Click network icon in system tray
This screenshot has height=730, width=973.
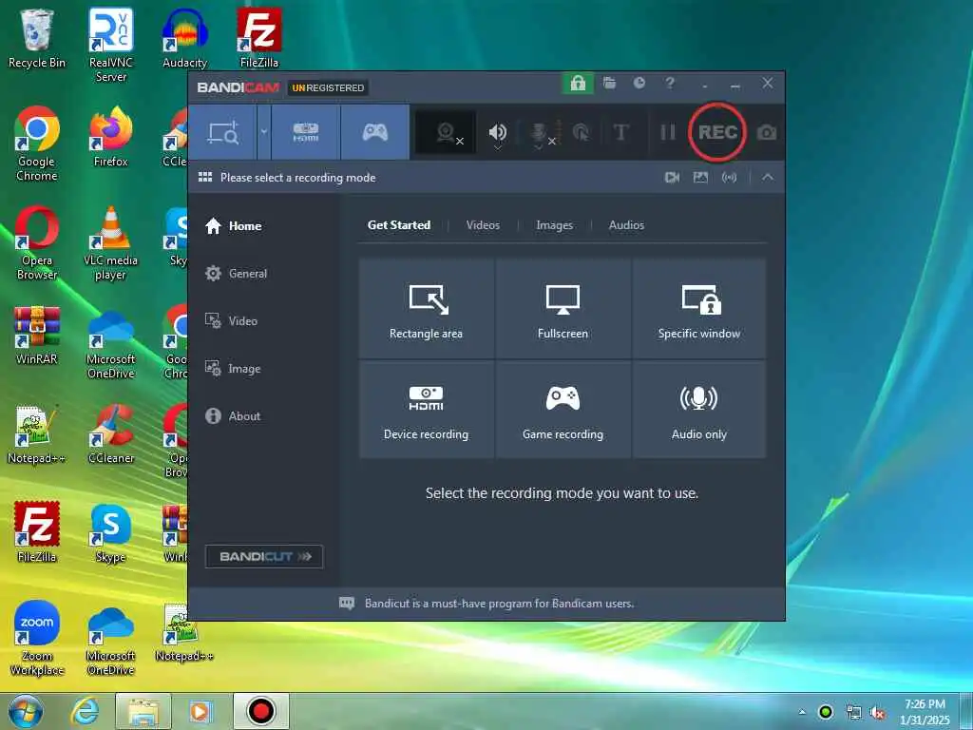[x=854, y=713]
